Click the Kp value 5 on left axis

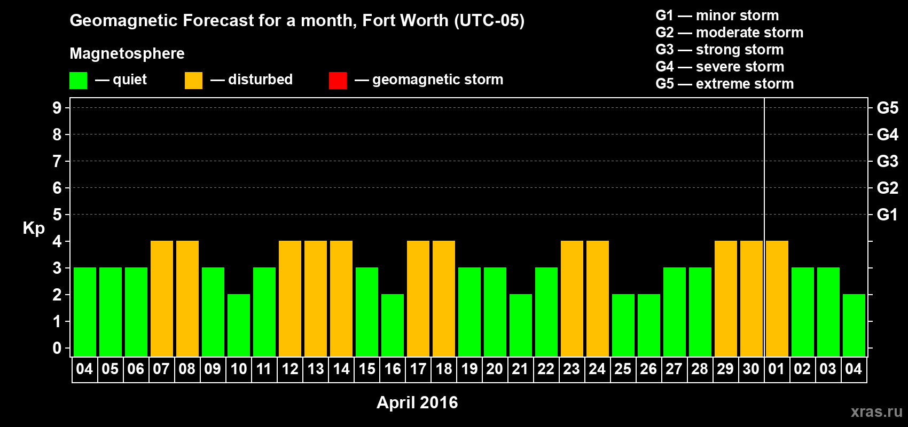(x=57, y=215)
